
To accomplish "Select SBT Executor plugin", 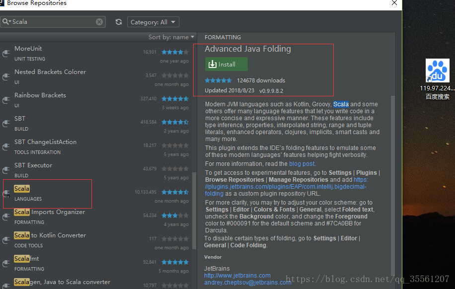I will [33, 165].
